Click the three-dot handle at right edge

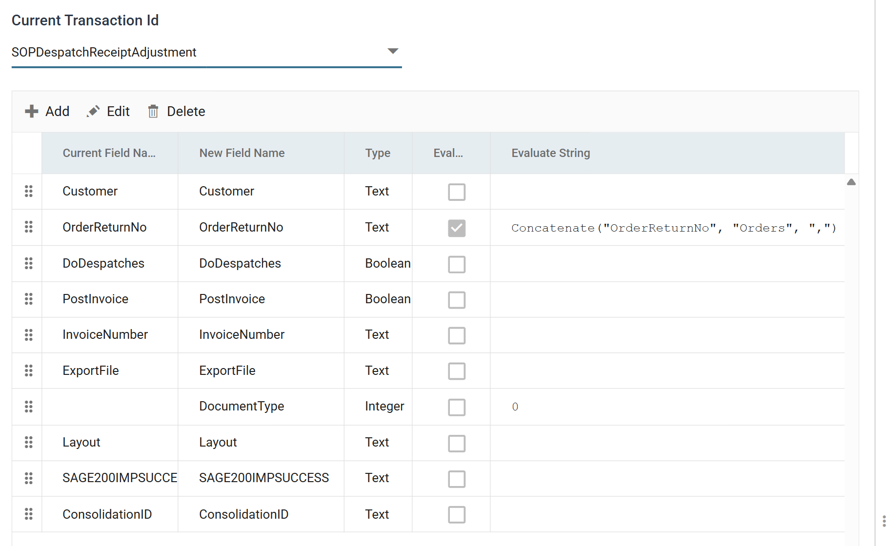tap(884, 521)
